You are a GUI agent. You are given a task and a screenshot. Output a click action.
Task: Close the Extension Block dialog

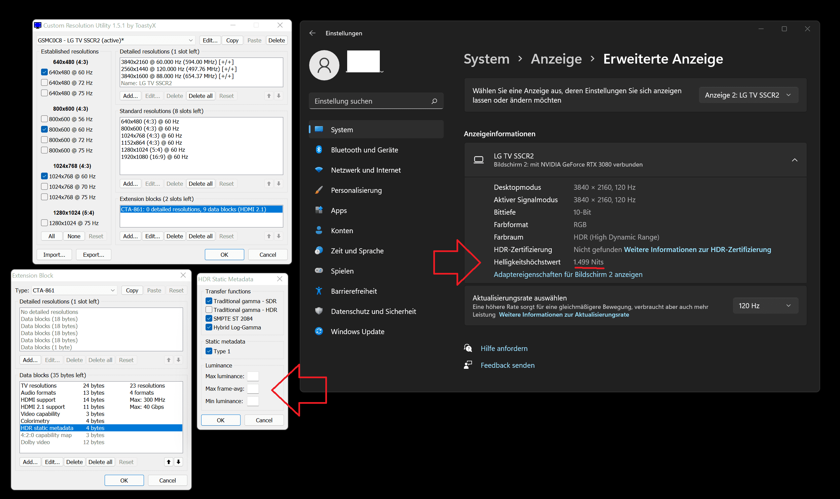183,275
